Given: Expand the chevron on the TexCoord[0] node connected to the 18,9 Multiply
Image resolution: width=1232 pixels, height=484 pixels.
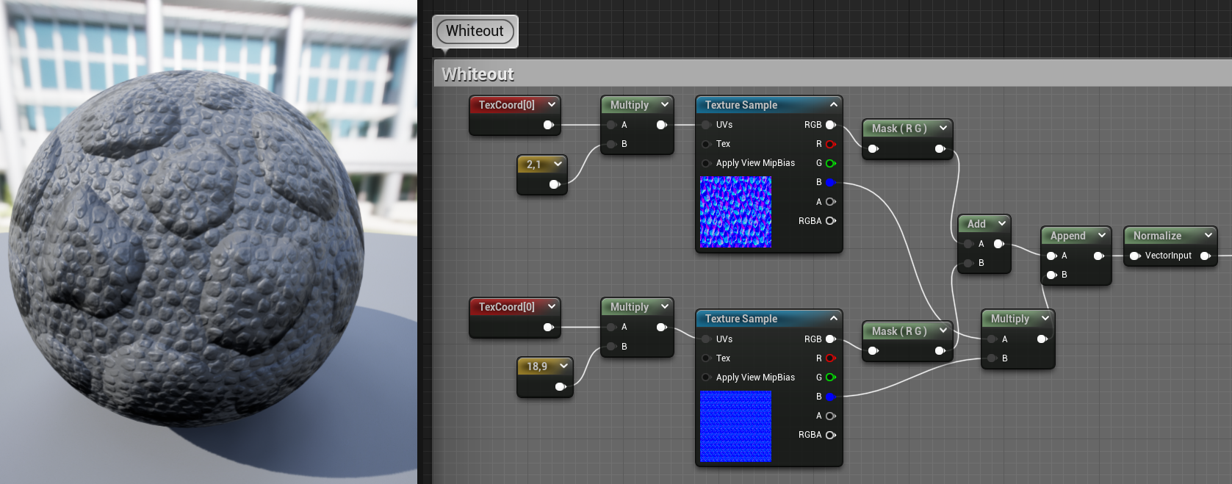Looking at the screenshot, I should pos(552,306).
